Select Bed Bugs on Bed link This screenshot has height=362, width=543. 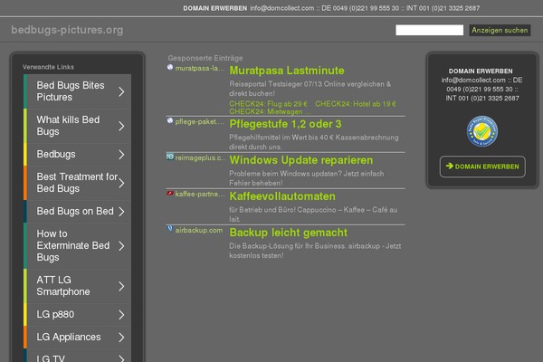coord(75,211)
